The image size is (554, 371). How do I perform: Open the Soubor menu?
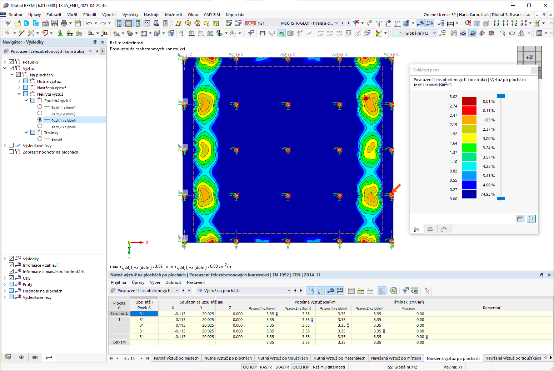16,15
